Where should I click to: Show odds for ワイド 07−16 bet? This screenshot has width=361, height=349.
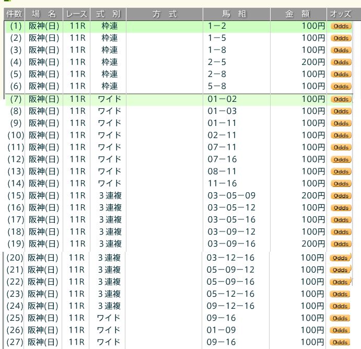(x=341, y=159)
